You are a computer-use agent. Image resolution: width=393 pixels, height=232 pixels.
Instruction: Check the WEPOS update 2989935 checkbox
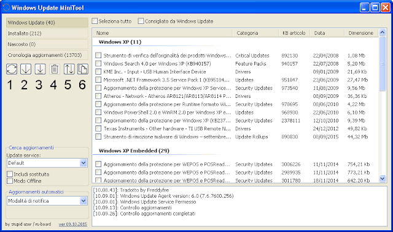pos(98,172)
